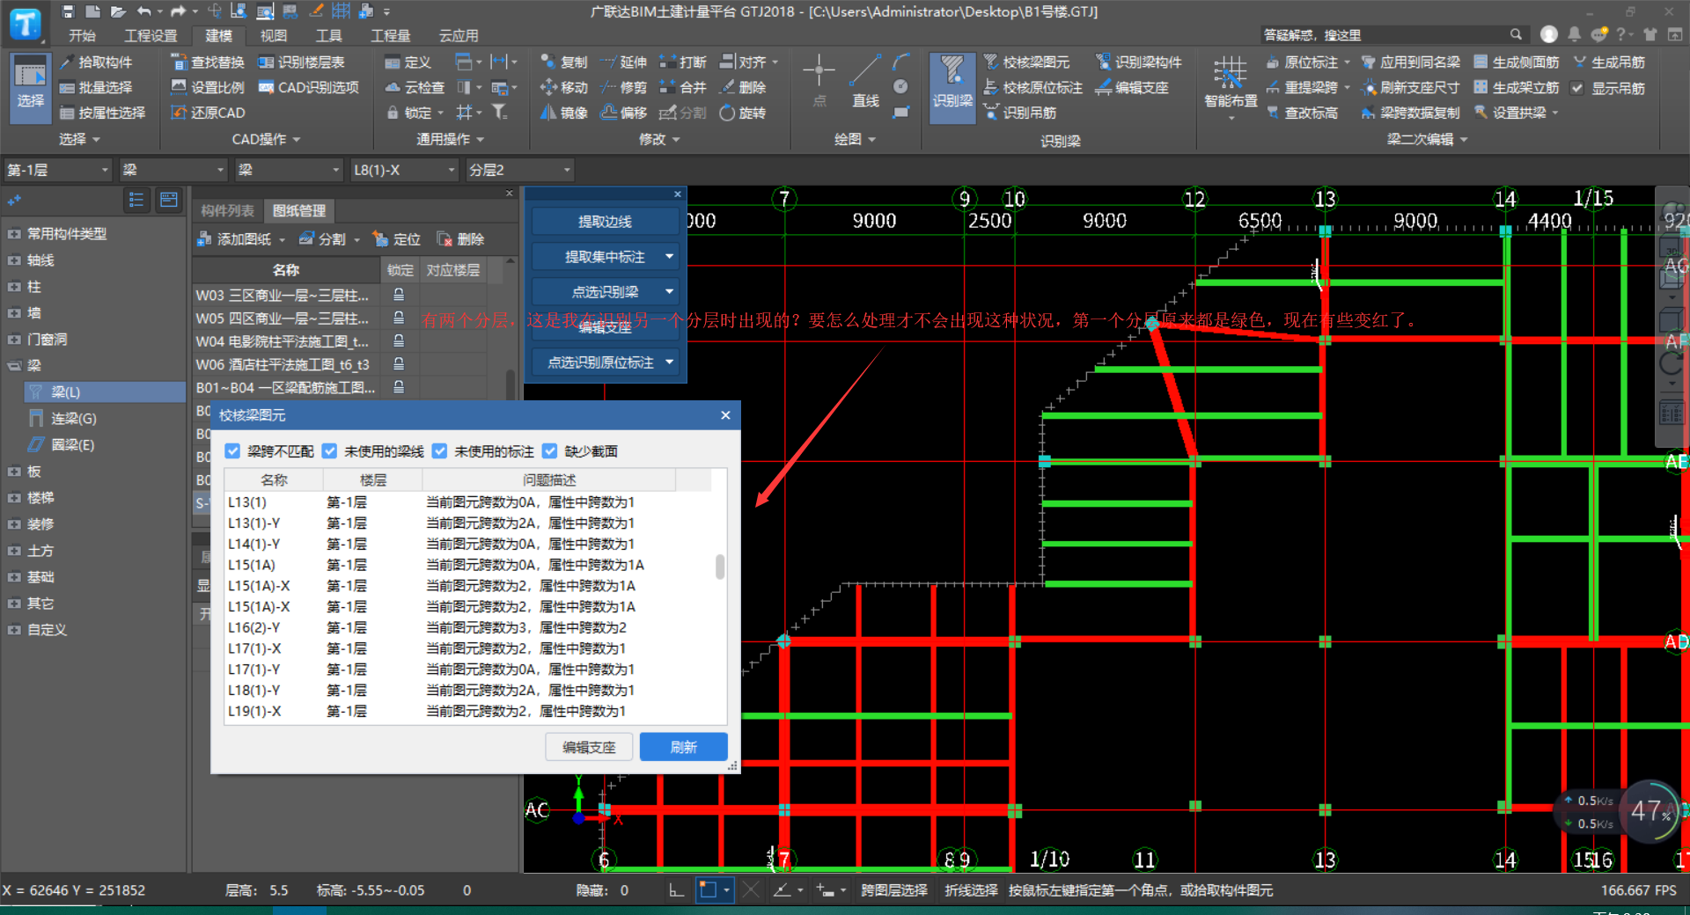The height and width of the screenshot is (915, 1690).
Task: Toggle the 缺少截面 checkbox
Action: click(x=549, y=451)
